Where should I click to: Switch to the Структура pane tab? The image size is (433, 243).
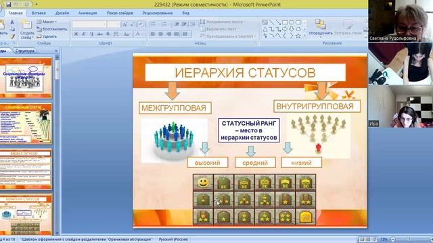(x=25, y=51)
